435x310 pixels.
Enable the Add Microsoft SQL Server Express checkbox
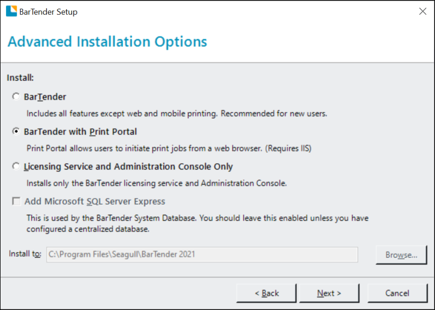click(x=16, y=202)
